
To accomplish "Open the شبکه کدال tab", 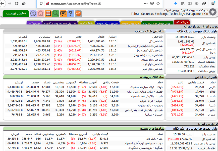I will tap(86, 23).
